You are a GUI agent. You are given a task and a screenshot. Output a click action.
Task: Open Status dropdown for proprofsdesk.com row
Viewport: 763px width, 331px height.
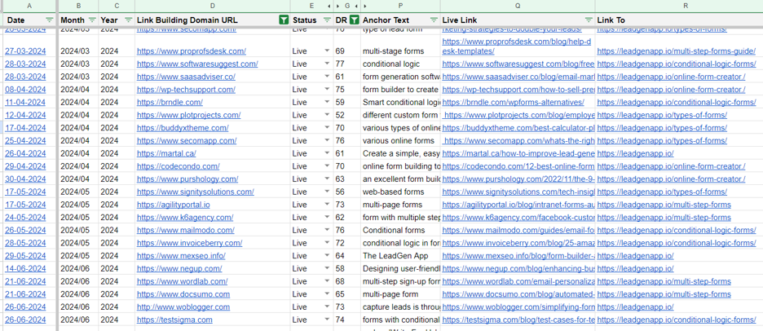pos(327,51)
